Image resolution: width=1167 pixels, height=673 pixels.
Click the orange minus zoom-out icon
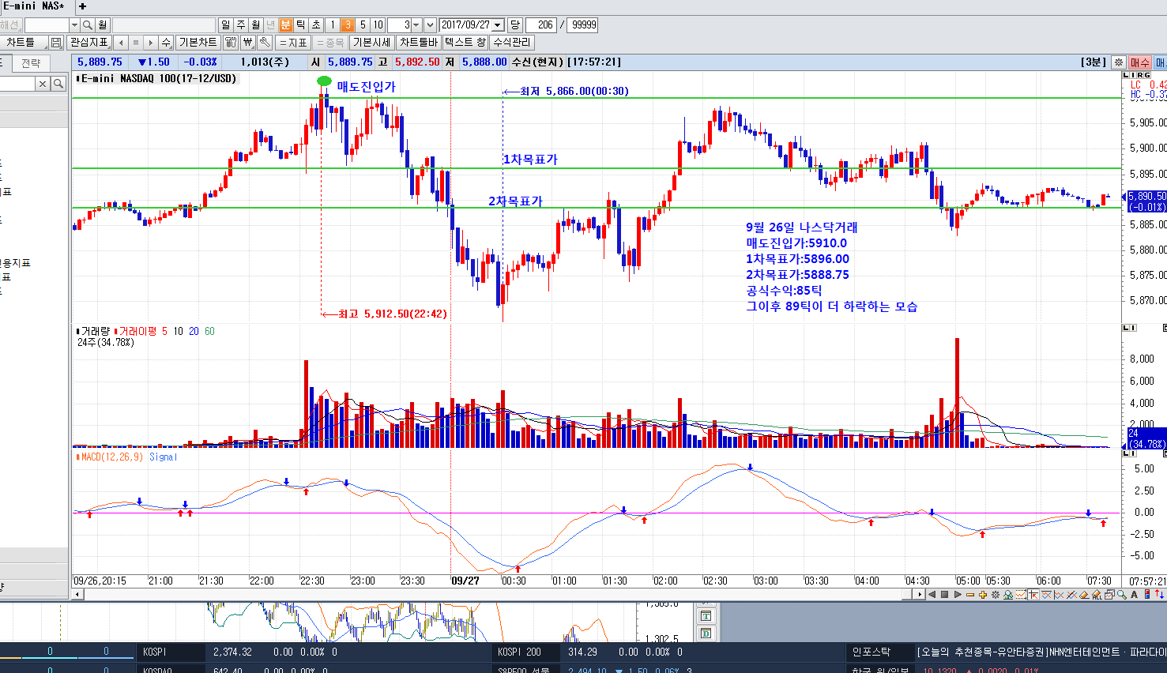(970, 595)
